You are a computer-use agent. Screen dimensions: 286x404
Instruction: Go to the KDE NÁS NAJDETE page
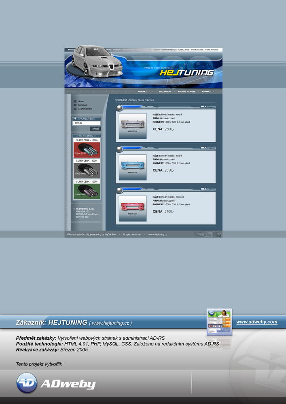click(186, 92)
